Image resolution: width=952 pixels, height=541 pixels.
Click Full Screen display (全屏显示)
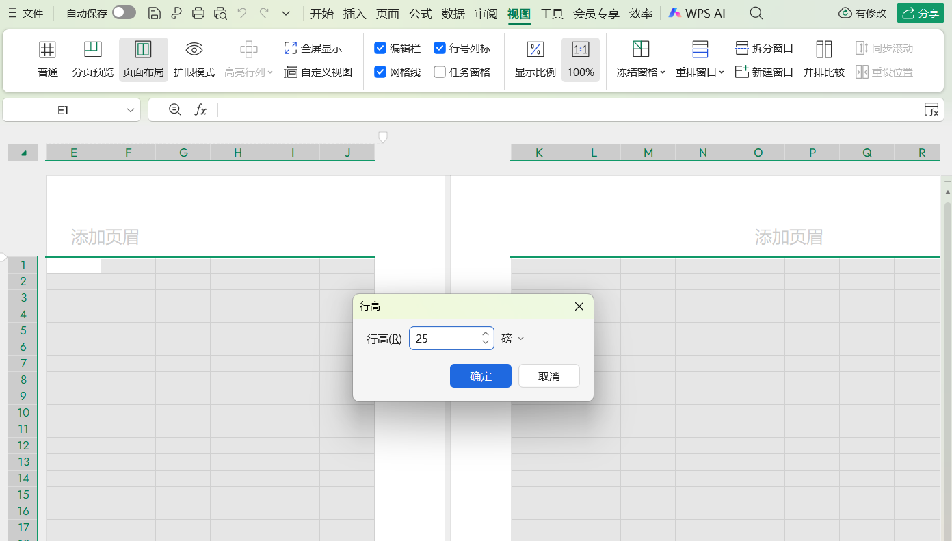click(x=313, y=49)
